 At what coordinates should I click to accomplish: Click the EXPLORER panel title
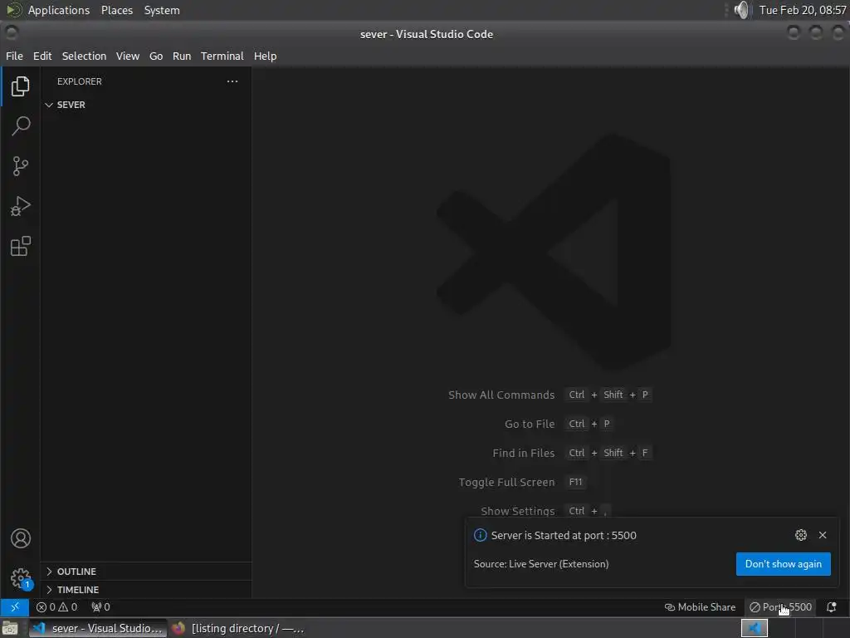(79, 81)
